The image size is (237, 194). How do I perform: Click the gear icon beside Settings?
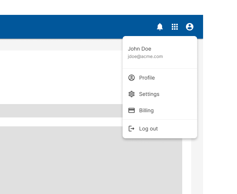(x=132, y=94)
